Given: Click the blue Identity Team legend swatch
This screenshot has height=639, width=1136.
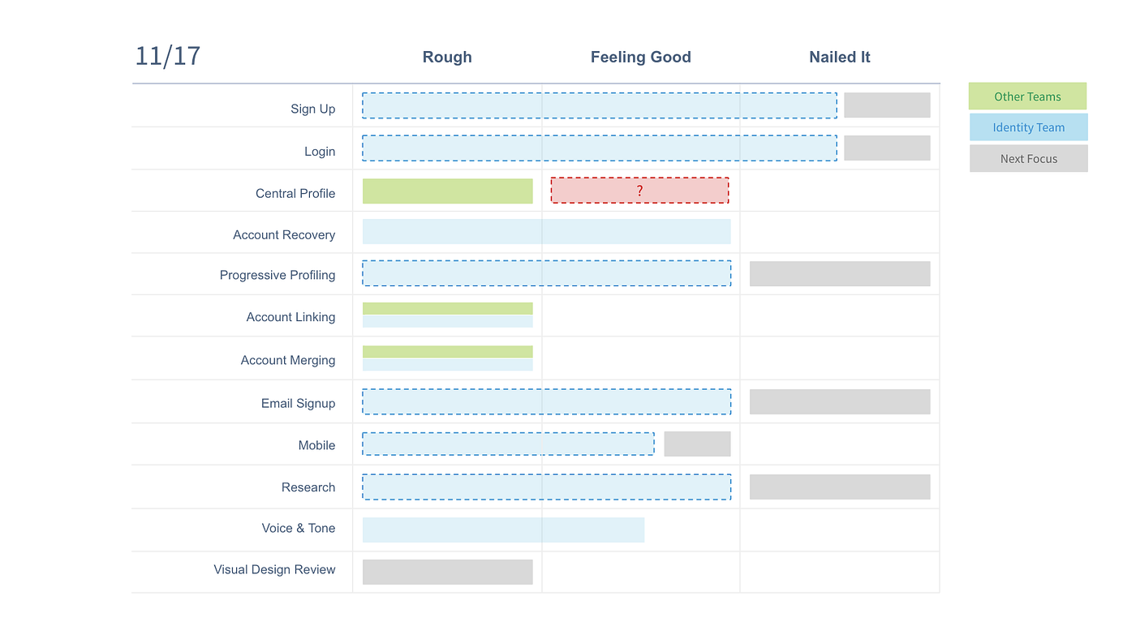Looking at the screenshot, I should pos(1028,127).
